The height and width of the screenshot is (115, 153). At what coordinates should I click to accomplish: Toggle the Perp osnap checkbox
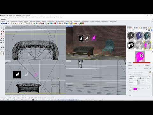click(x=25, y=98)
